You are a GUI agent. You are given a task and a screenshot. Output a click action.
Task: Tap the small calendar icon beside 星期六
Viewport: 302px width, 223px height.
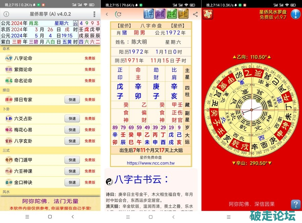[75, 23]
